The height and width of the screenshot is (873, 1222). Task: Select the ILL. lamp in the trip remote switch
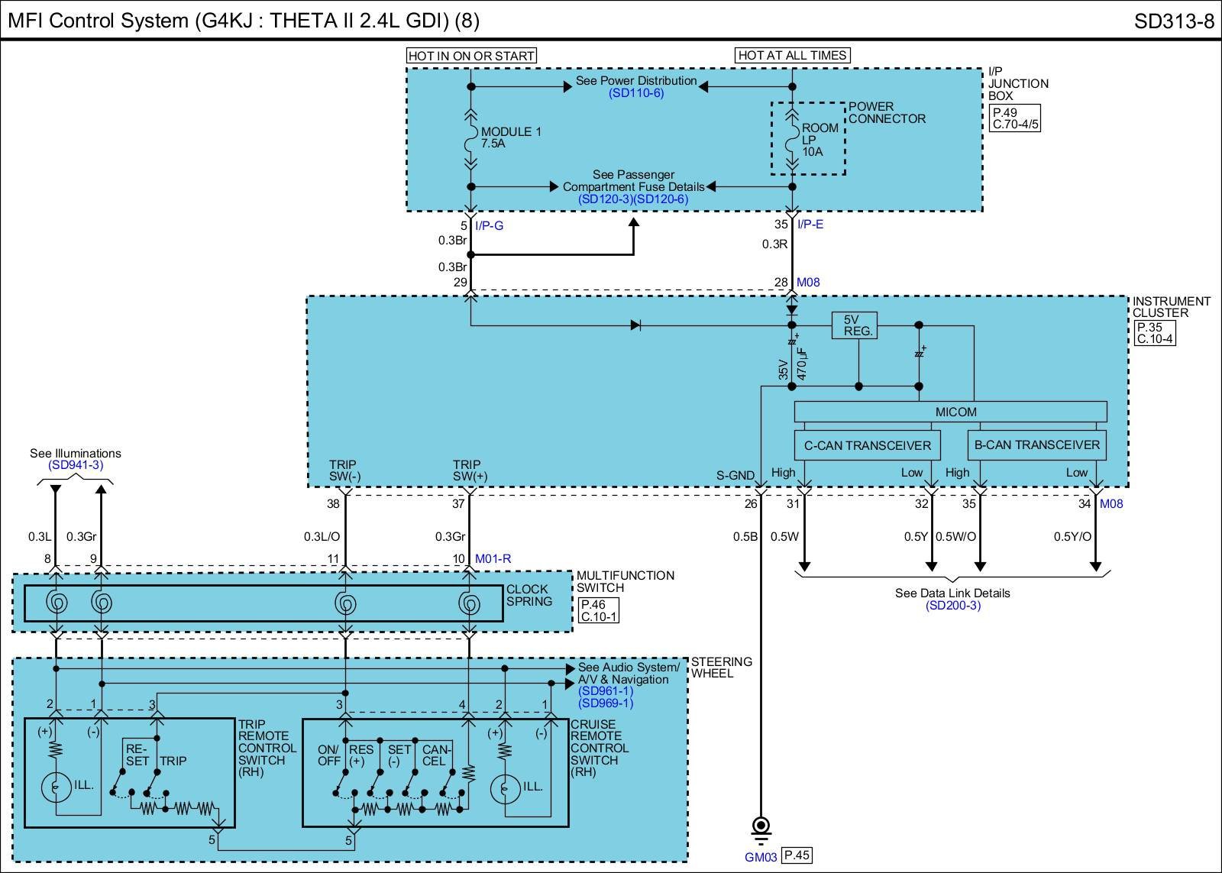click(x=55, y=787)
